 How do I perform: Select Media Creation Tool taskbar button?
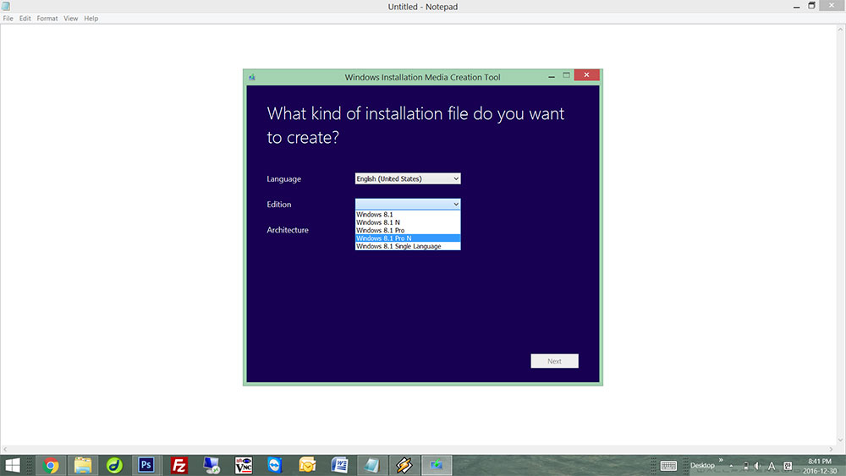tap(437, 465)
